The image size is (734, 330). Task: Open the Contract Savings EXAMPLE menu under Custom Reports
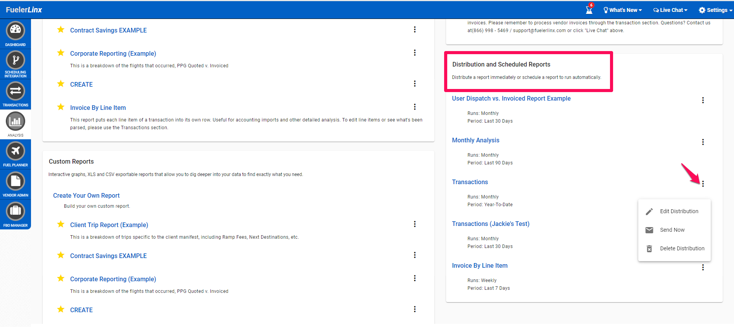(x=415, y=255)
